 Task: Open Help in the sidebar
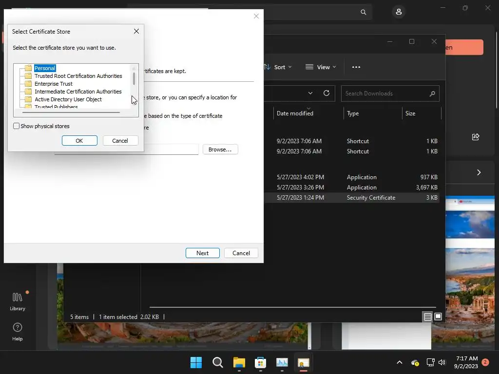click(x=18, y=332)
